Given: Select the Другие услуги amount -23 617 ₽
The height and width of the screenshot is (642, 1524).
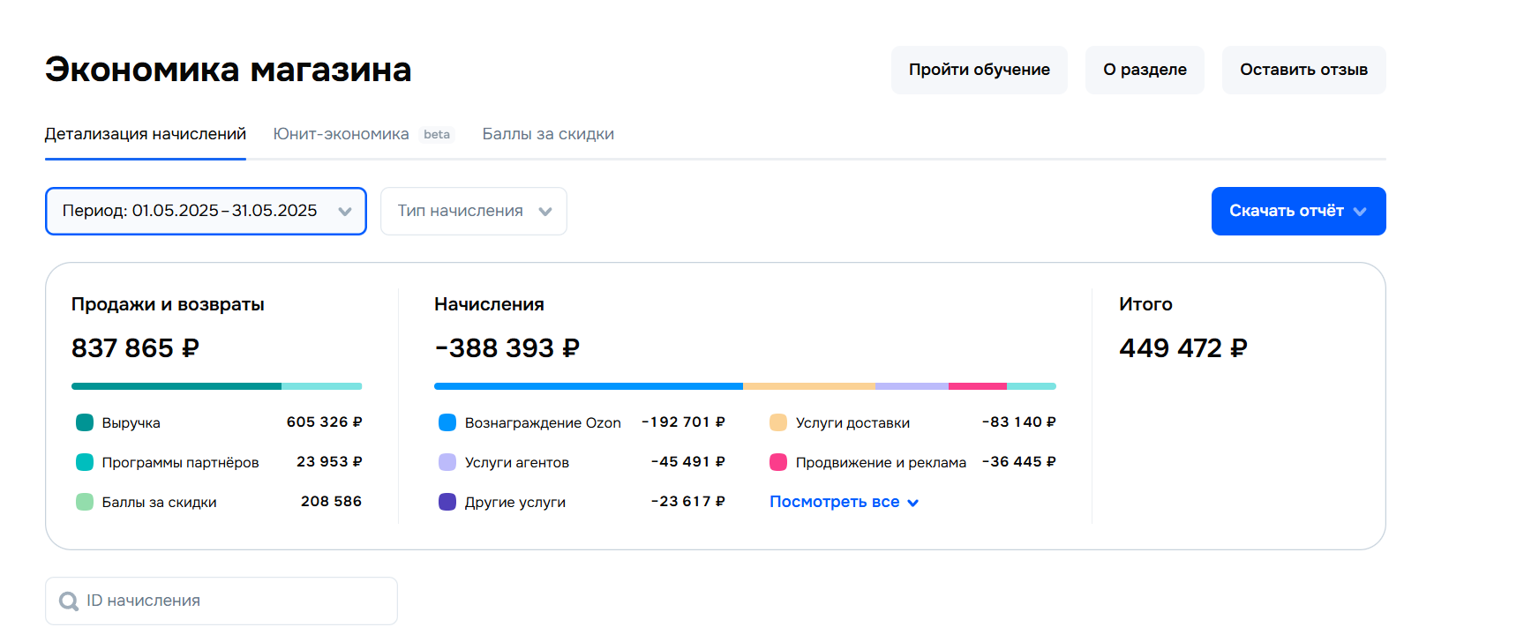Looking at the screenshot, I should coord(688,502).
